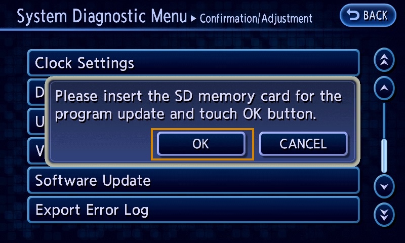
Task: Select the partially hidden item starting with D
Action: click(36, 92)
